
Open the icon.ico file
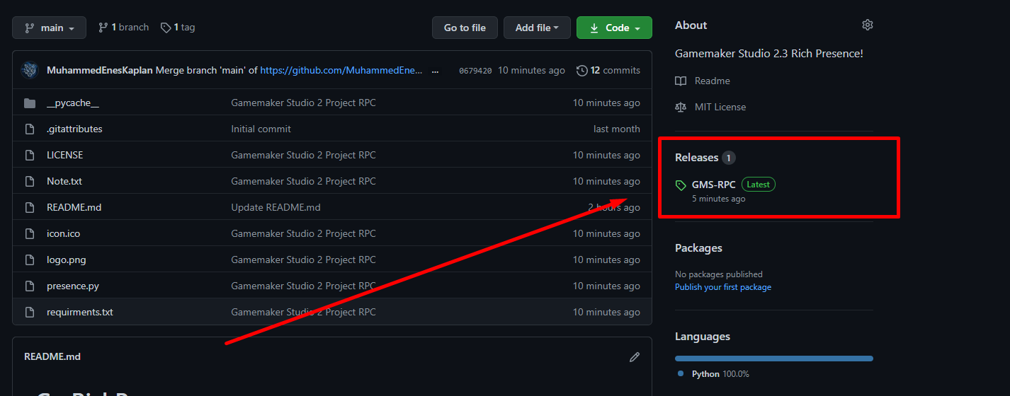(x=63, y=233)
